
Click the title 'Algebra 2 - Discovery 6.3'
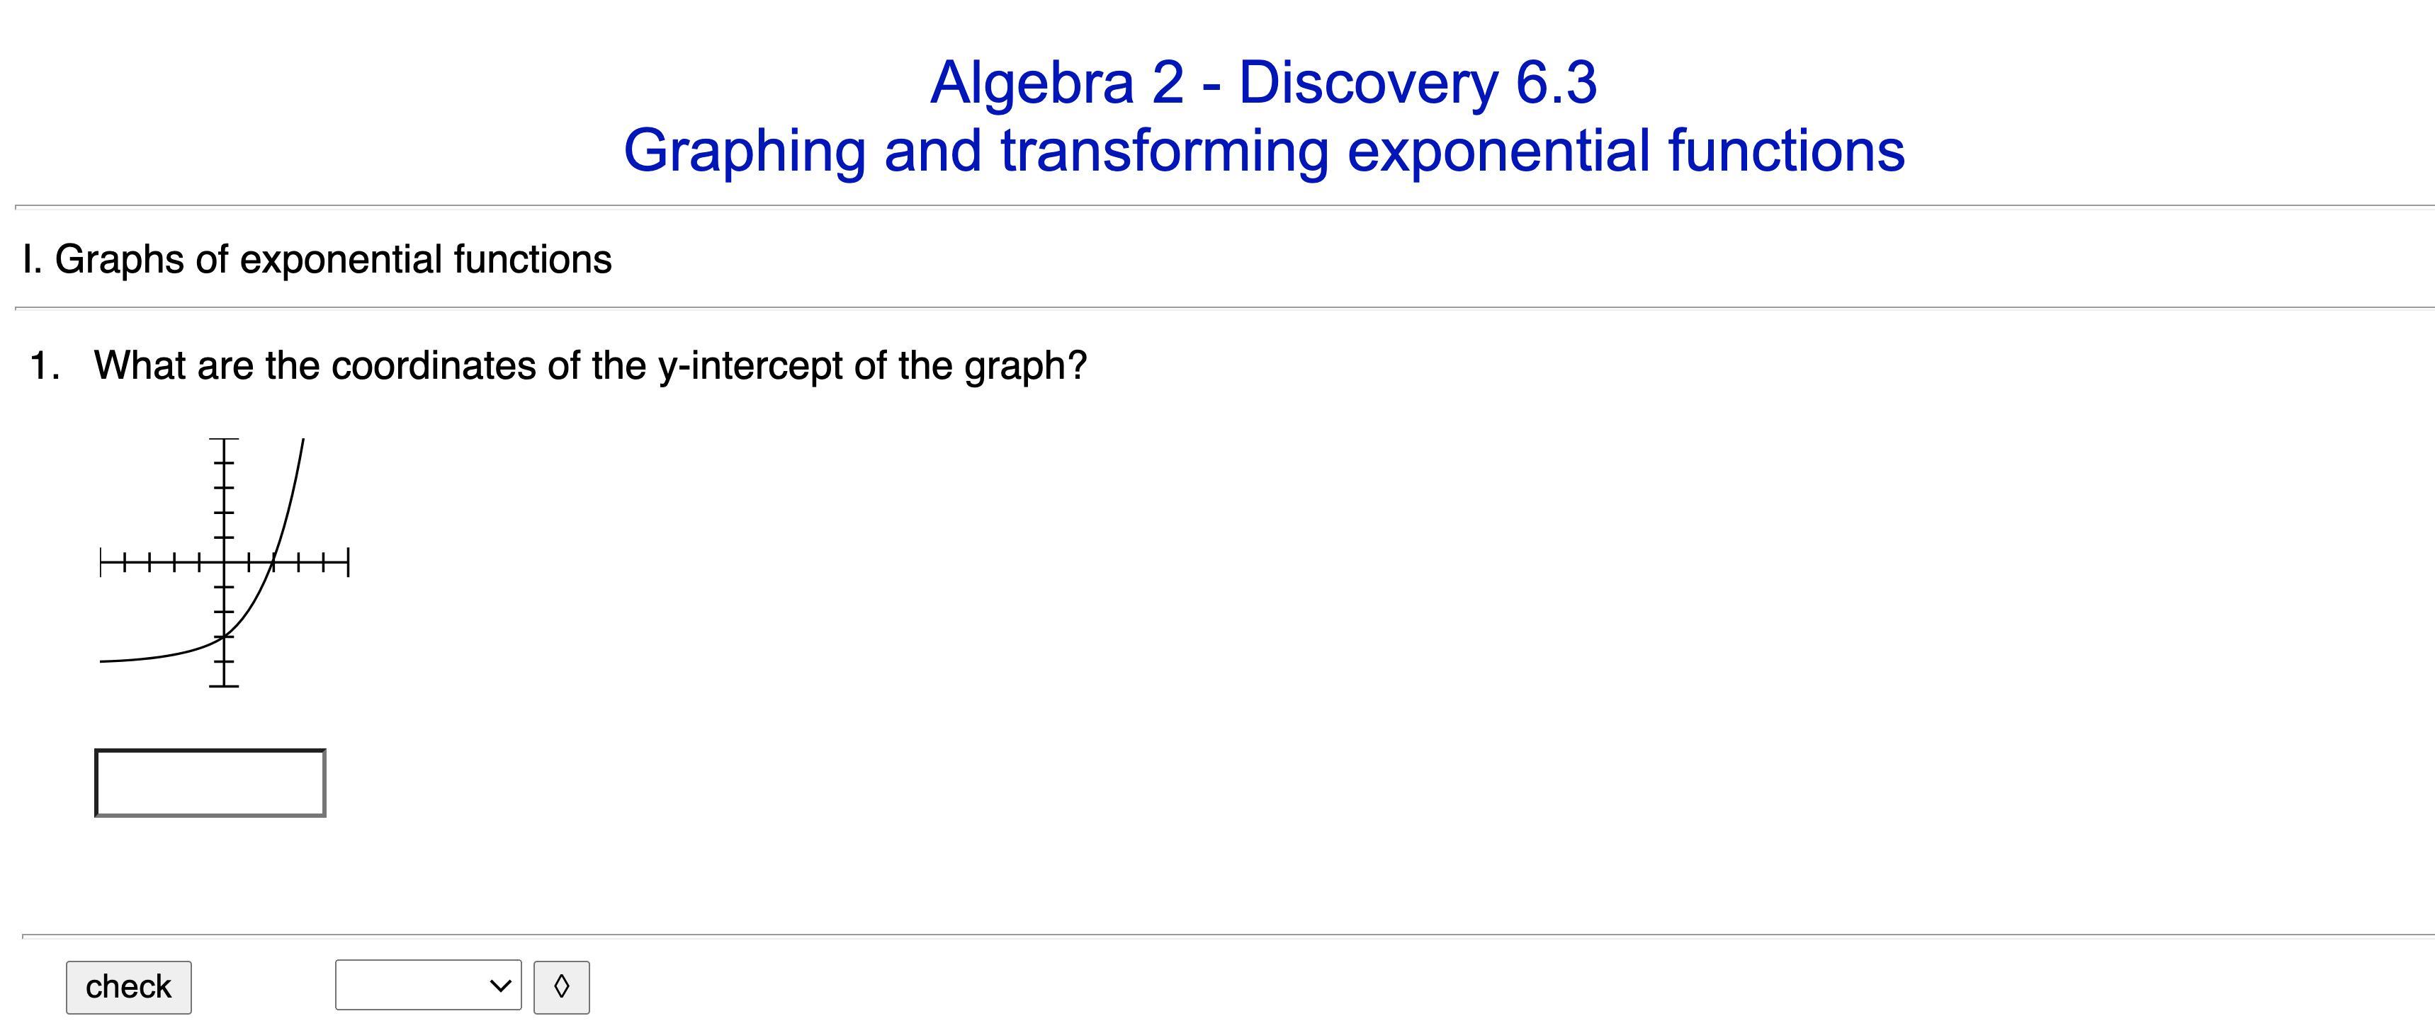(1263, 82)
